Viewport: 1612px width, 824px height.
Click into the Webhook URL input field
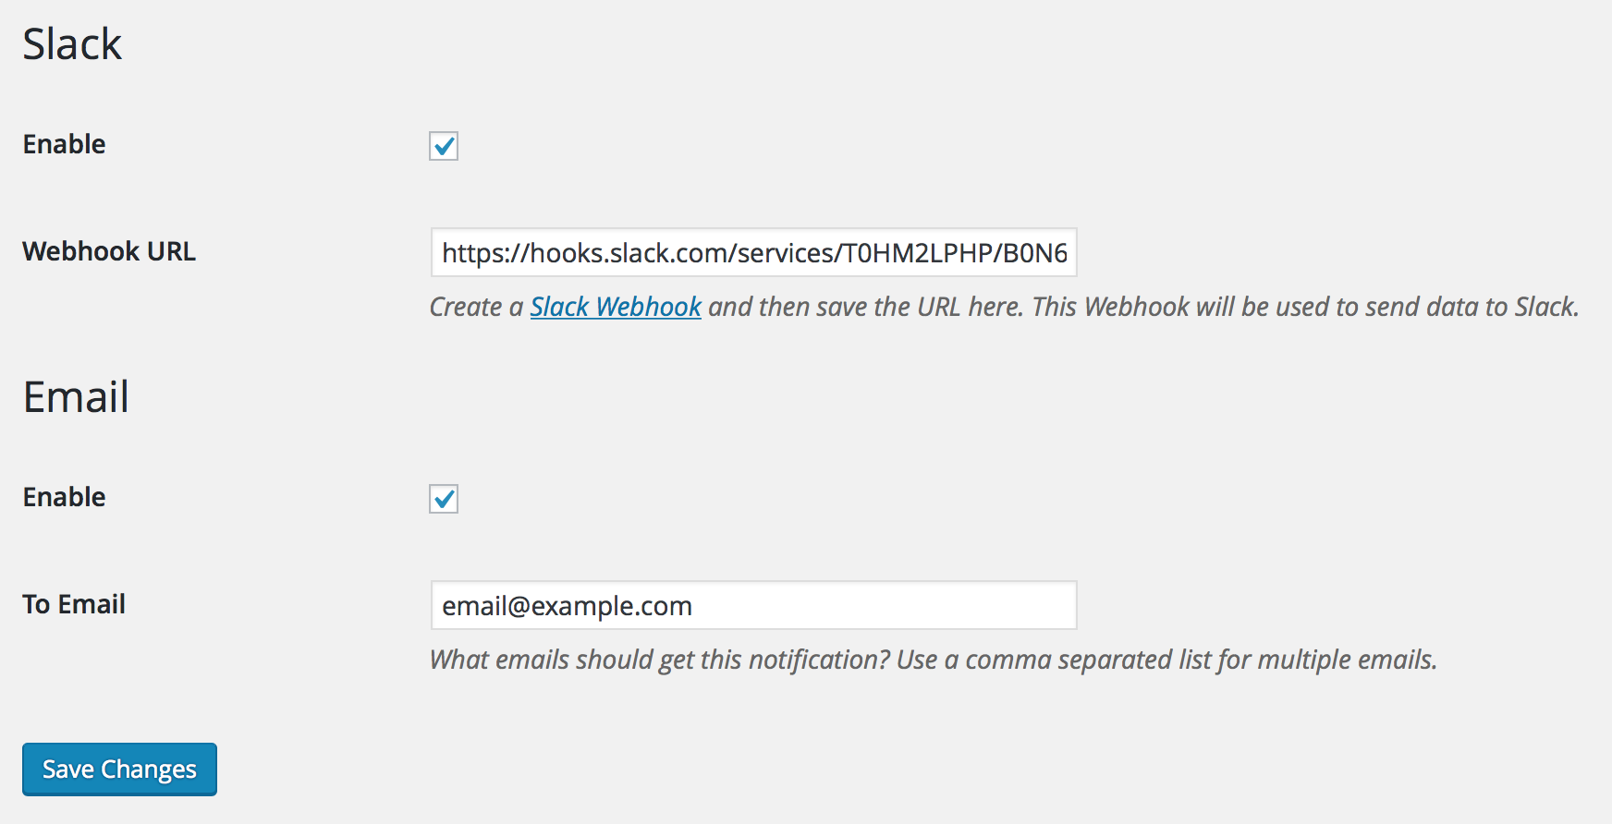(754, 252)
